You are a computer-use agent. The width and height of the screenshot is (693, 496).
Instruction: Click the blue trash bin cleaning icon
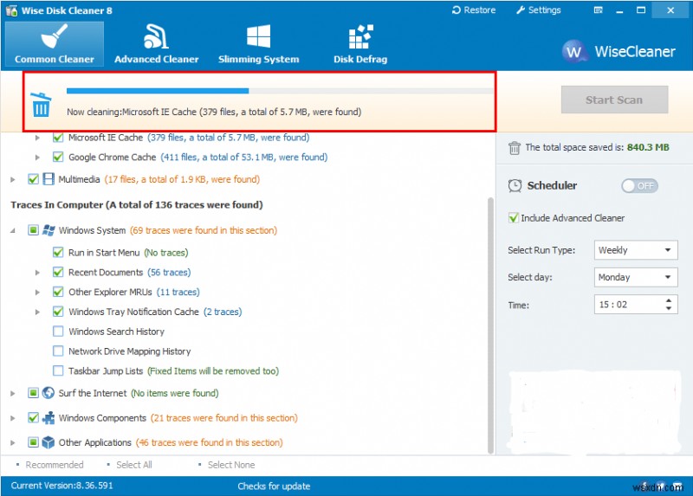tap(41, 105)
